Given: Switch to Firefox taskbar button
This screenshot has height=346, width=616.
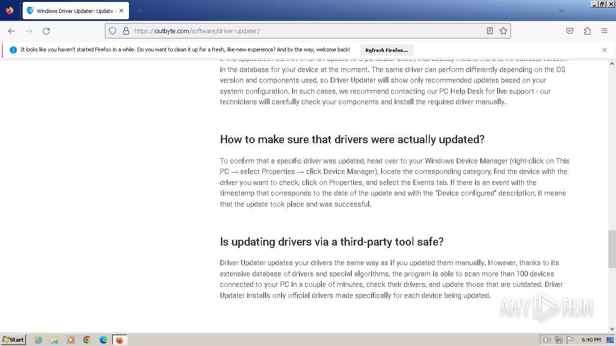Looking at the screenshot, I should [119, 340].
